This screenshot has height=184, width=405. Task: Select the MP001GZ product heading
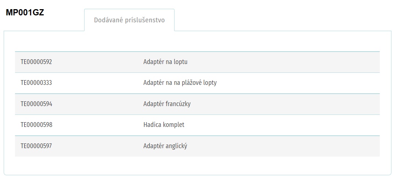(x=25, y=13)
